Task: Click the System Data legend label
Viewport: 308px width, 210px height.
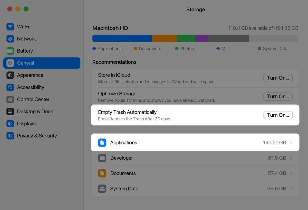Action: [275, 49]
